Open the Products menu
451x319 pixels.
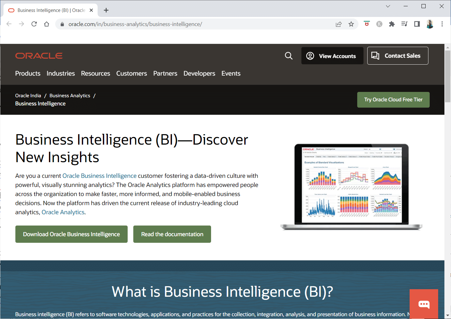point(28,73)
